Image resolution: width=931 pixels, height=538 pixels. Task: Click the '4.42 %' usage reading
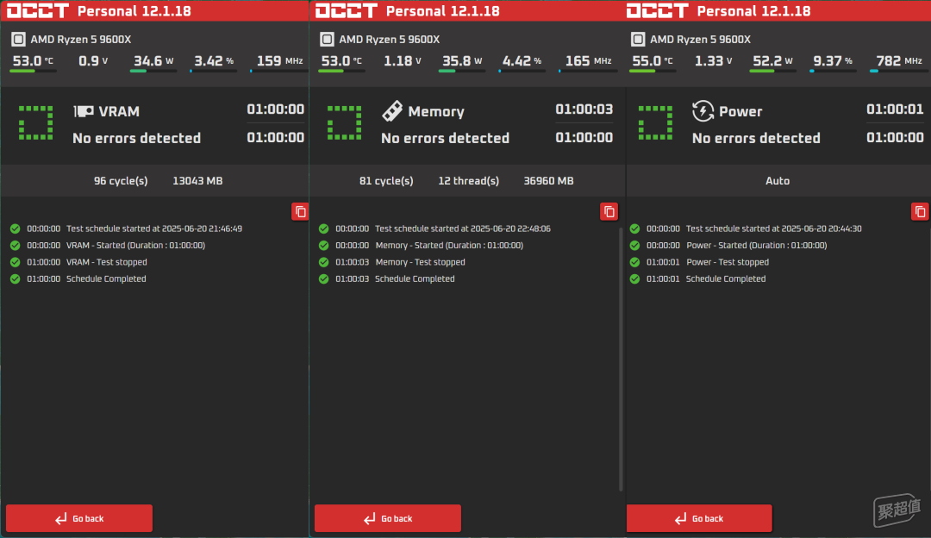point(522,60)
